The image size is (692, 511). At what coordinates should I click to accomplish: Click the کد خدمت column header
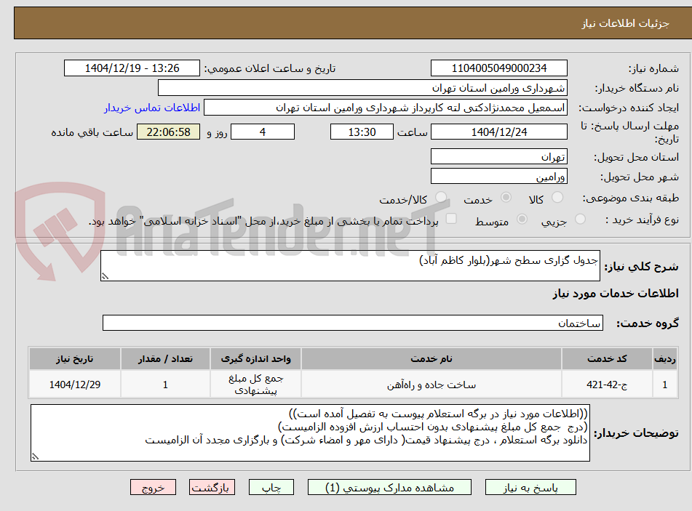[x=607, y=359]
